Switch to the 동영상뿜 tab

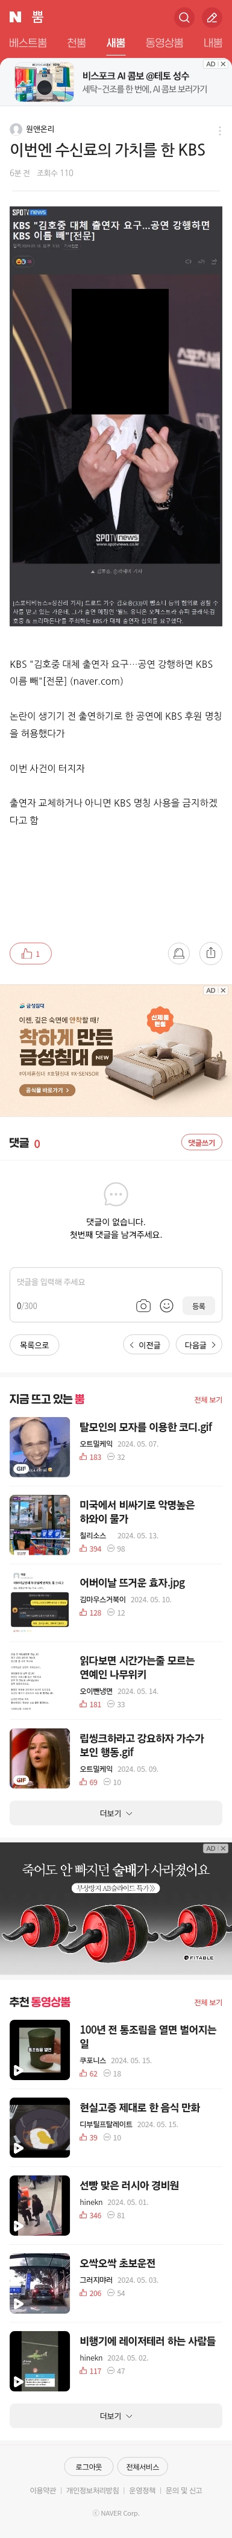pyautogui.click(x=164, y=42)
